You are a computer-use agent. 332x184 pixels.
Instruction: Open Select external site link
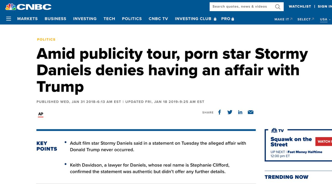click(306, 19)
